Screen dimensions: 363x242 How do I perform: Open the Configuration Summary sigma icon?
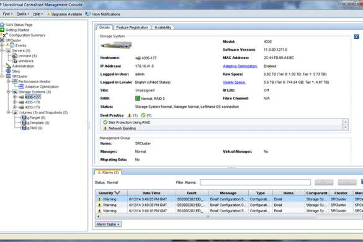[x=5, y=35]
